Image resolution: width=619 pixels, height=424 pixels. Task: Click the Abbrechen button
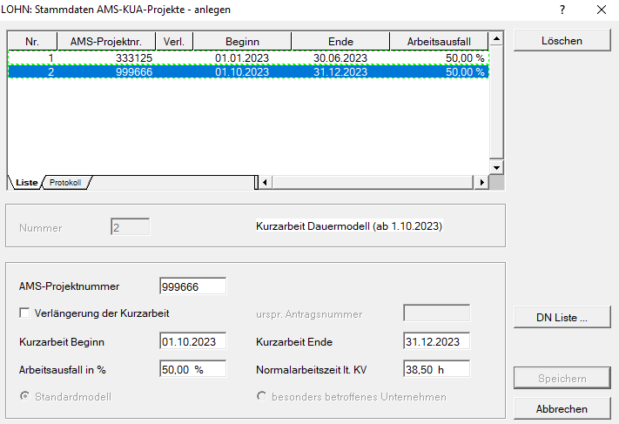tap(561, 408)
